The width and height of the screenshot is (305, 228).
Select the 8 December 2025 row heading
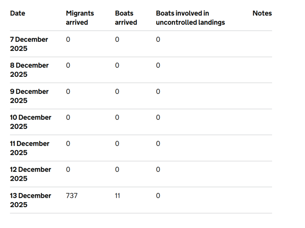coord(29,70)
